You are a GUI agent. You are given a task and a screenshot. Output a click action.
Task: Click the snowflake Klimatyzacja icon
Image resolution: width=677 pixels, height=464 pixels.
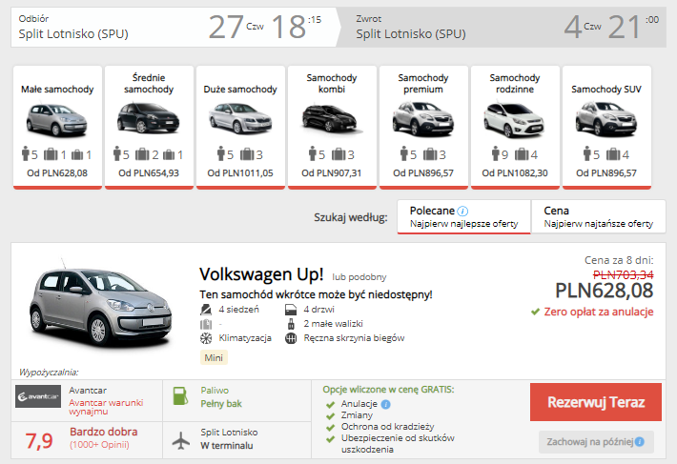tap(206, 338)
